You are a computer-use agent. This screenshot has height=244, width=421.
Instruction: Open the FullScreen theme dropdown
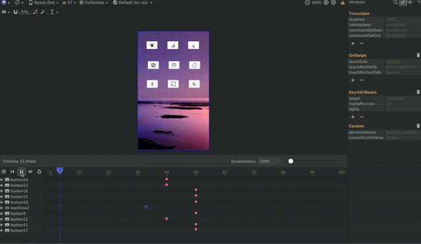93,3
